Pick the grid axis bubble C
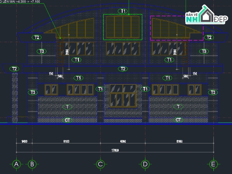The width and height of the screenshot is (232, 174). click(x=101, y=164)
